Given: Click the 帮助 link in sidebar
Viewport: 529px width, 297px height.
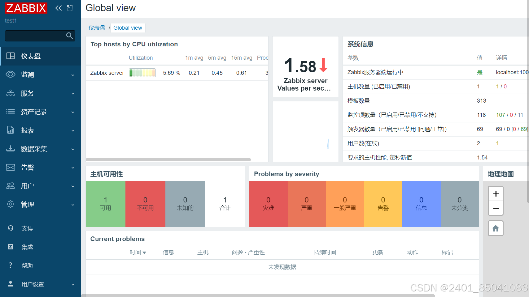Looking at the screenshot, I should (x=27, y=265).
